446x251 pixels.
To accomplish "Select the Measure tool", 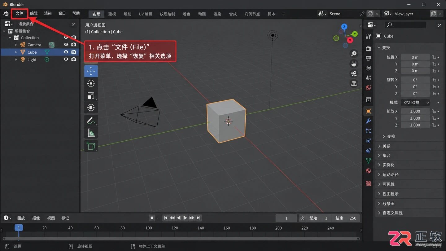I will pos(91,133).
